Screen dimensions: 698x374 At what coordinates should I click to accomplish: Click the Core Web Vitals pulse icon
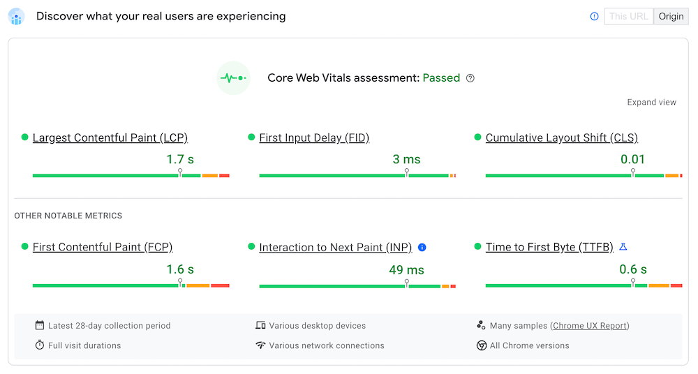coord(233,78)
